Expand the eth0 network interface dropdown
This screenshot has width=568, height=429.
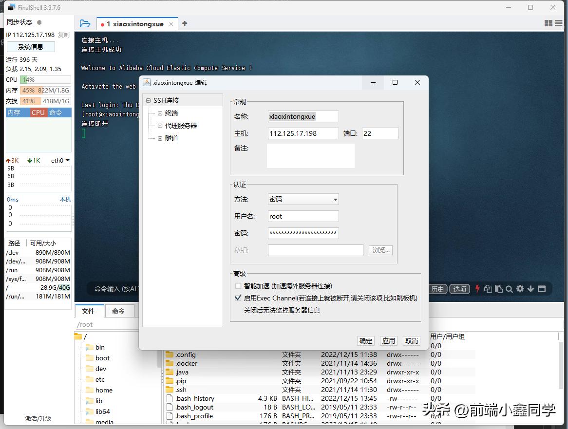[x=68, y=160]
